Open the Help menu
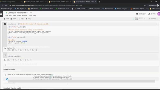This screenshot has width=160, height=90. coord(35,15)
